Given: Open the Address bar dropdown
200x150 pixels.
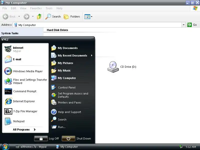Looking at the screenshot, I should point(183,25).
